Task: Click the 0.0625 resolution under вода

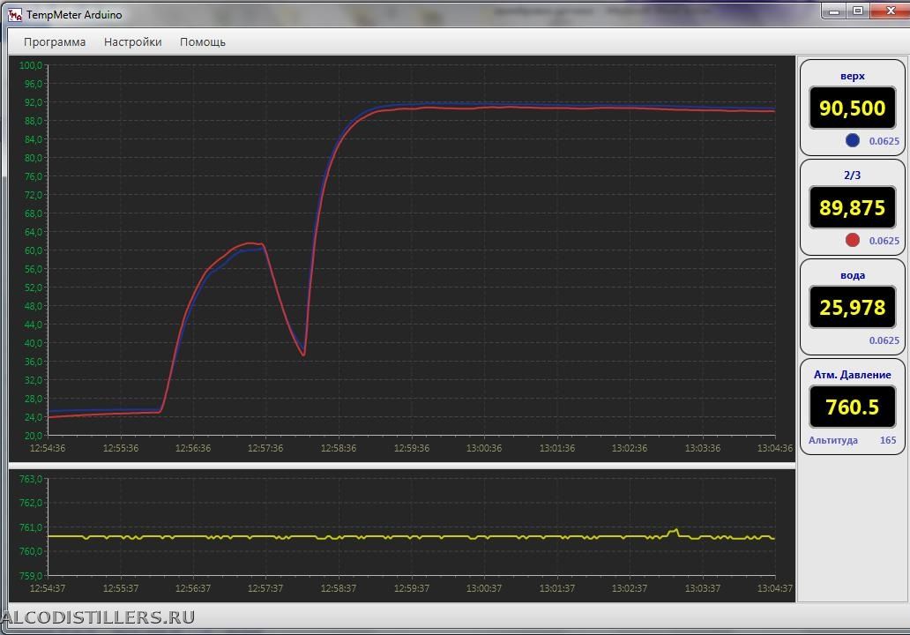Action: click(x=884, y=340)
